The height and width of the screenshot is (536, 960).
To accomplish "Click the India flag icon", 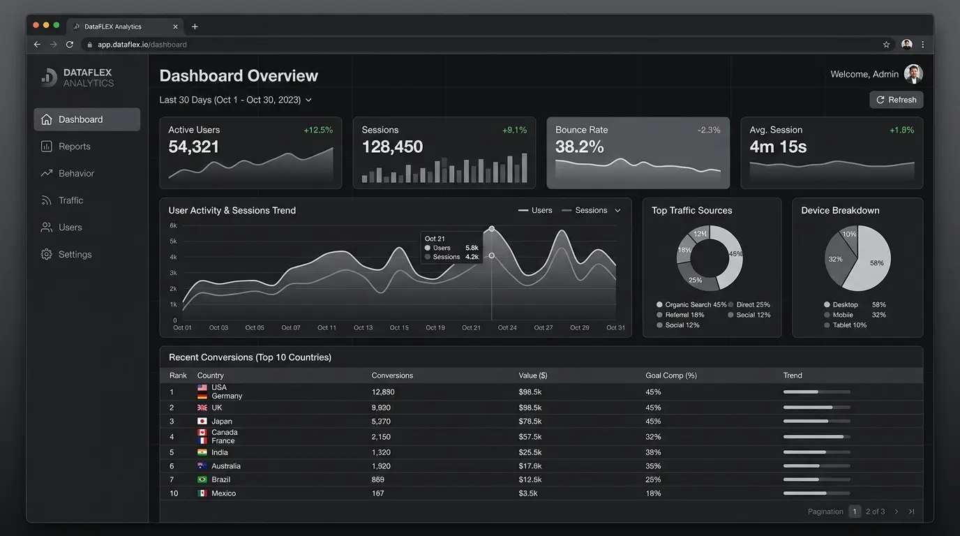I will tap(202, 452).
